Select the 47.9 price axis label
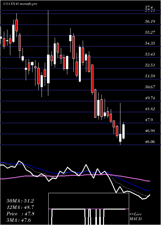The width and height of the screenshot is (161, 225). 149,120
